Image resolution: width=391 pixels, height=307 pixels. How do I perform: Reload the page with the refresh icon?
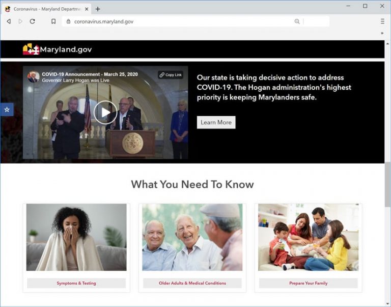coord(33,21)
